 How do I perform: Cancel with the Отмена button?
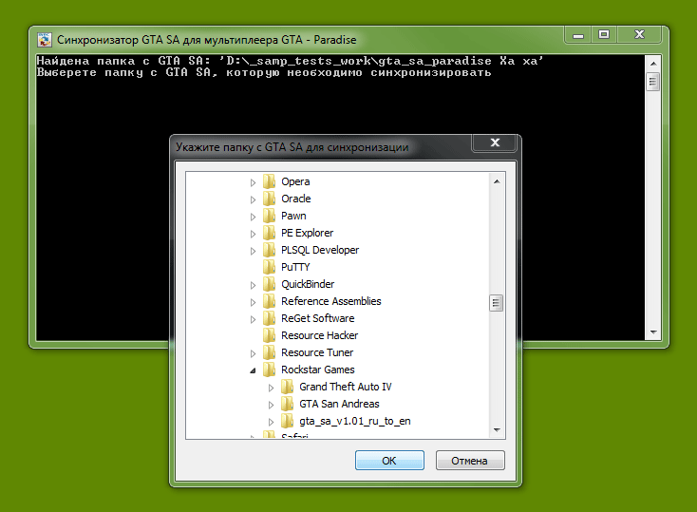470,461
